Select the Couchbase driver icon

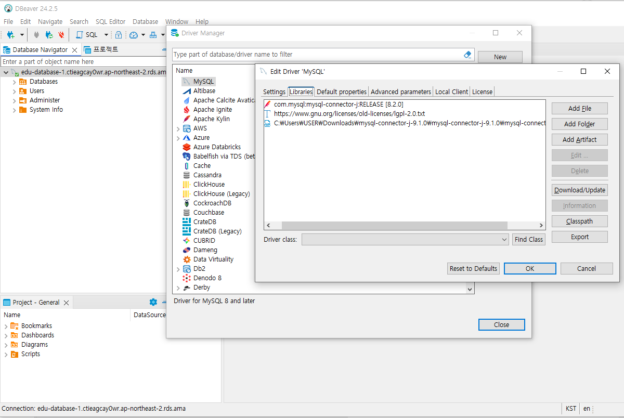click(187, 213)
